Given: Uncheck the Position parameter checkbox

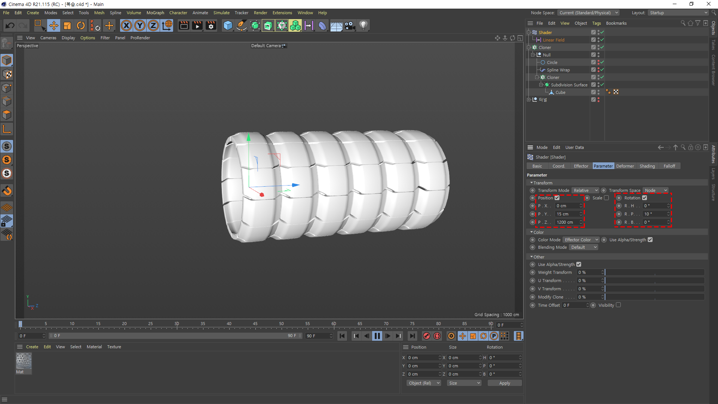Looking at the screenshot, I should pos(557,198).
